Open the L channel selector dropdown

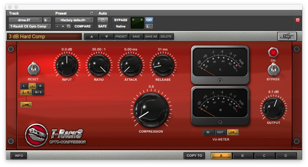tap(149, 26)
